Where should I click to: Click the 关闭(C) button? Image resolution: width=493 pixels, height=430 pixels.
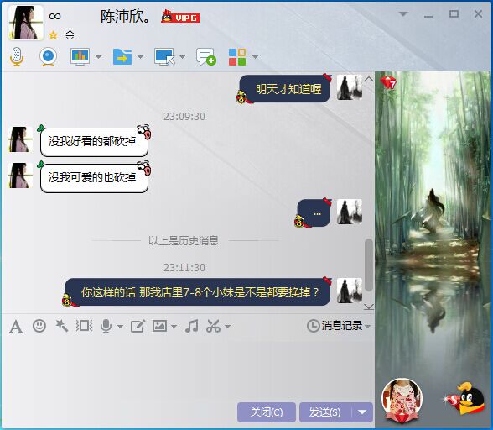click(x=267, y=412)
